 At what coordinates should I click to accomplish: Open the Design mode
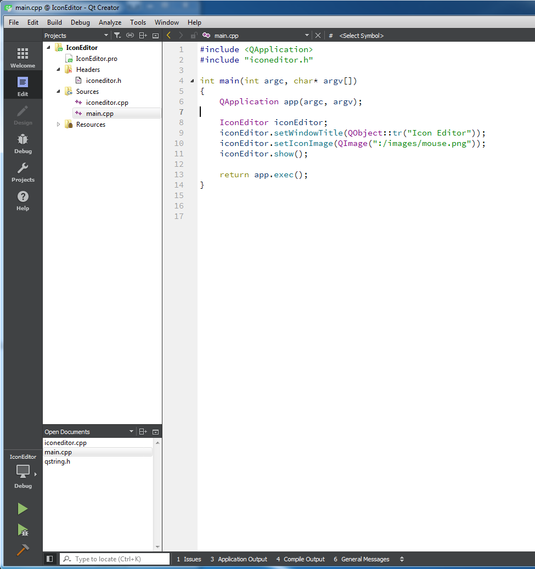point(22,115)
